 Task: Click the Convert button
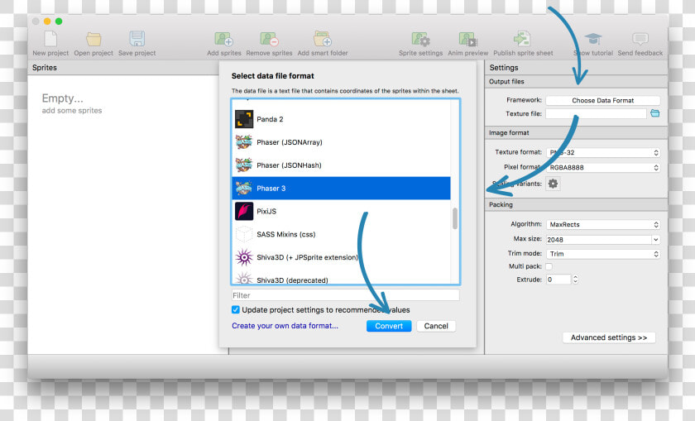pyautogui.click(x=389, y=326)
